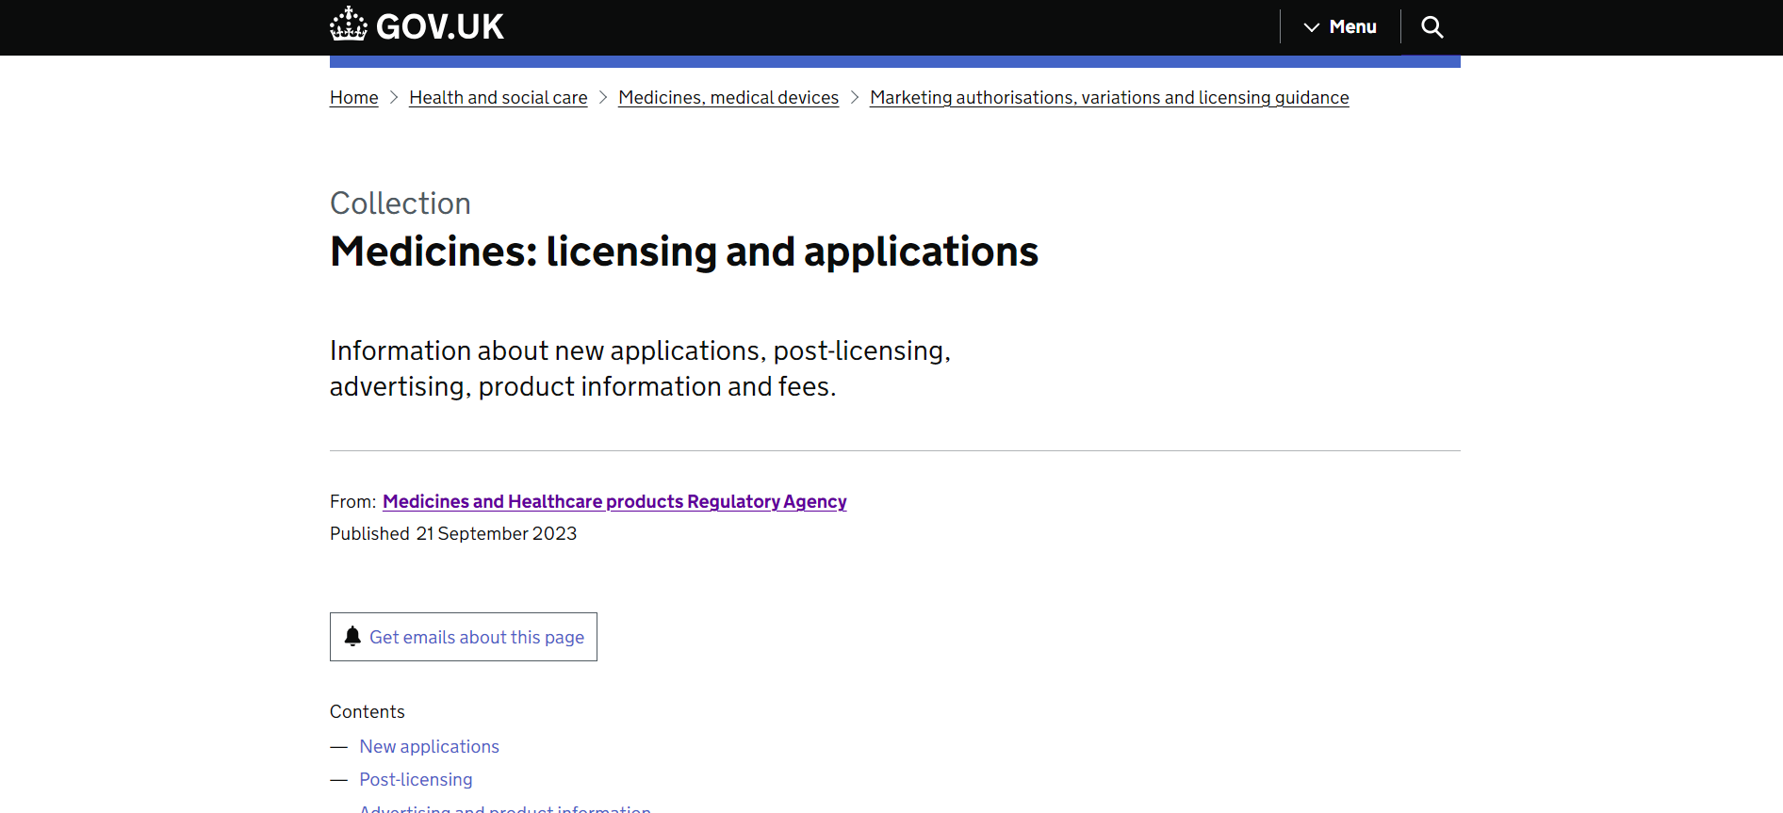Click the chevron before Marketing authorisations breadcrumb
This screenshot has width=1783, height=813.
[x=855, y=98]
